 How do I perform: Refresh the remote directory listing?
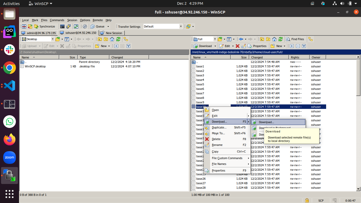[280, 39]
